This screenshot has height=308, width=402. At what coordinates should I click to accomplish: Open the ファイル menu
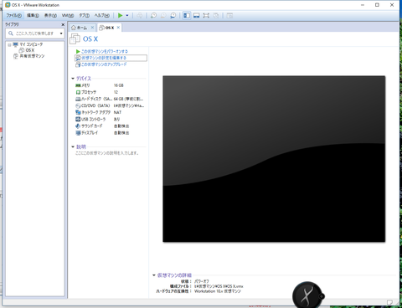click(14, 15)
